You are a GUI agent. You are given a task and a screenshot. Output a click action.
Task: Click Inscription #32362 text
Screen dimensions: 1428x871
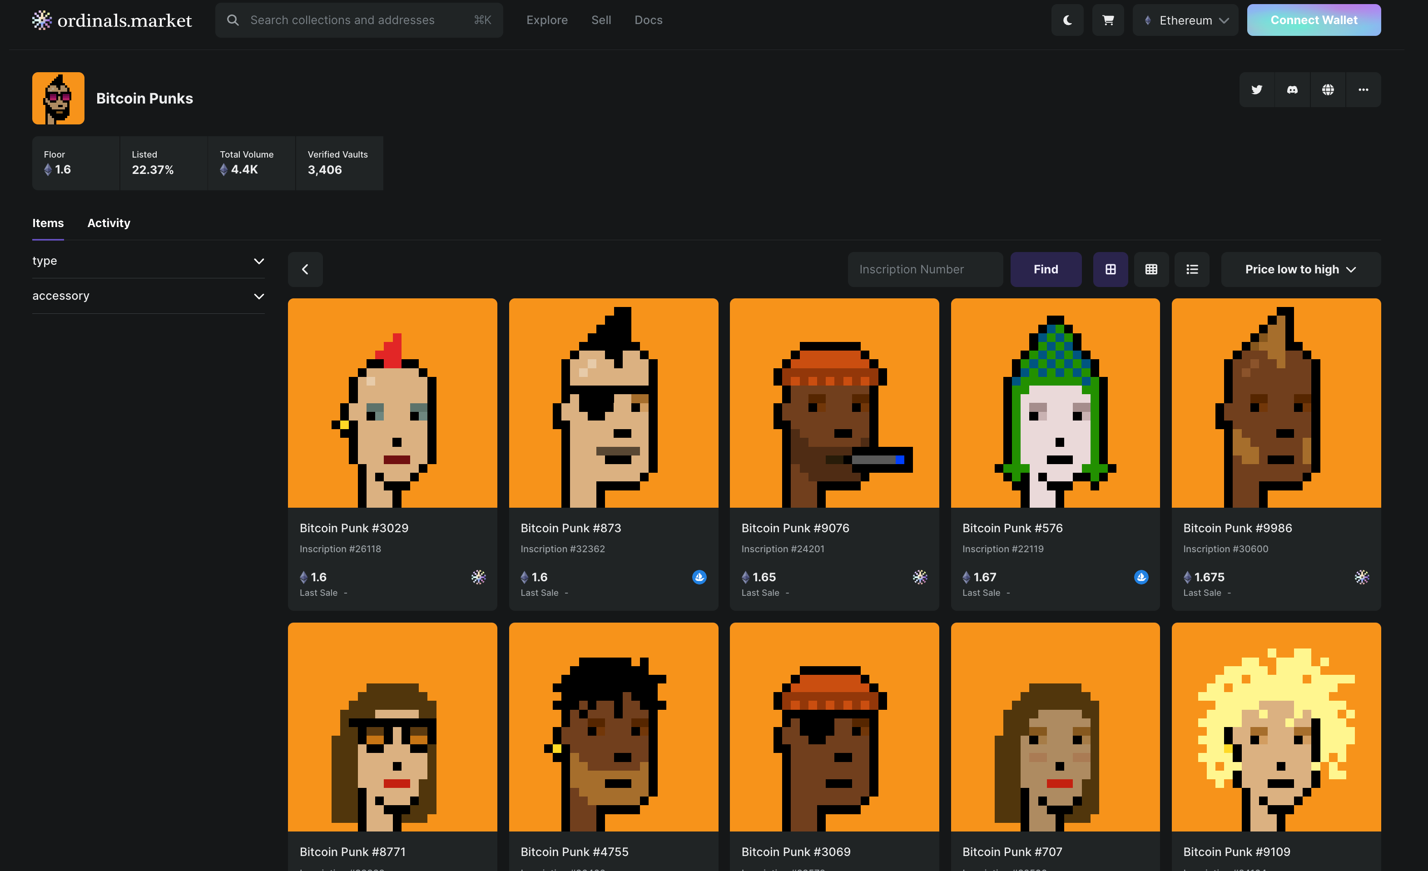click(x=562, y=549)
